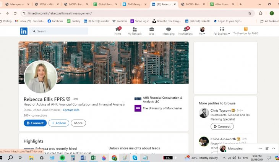Open Word from the taskbar
The image size is (279, 162).
(83, 158)
